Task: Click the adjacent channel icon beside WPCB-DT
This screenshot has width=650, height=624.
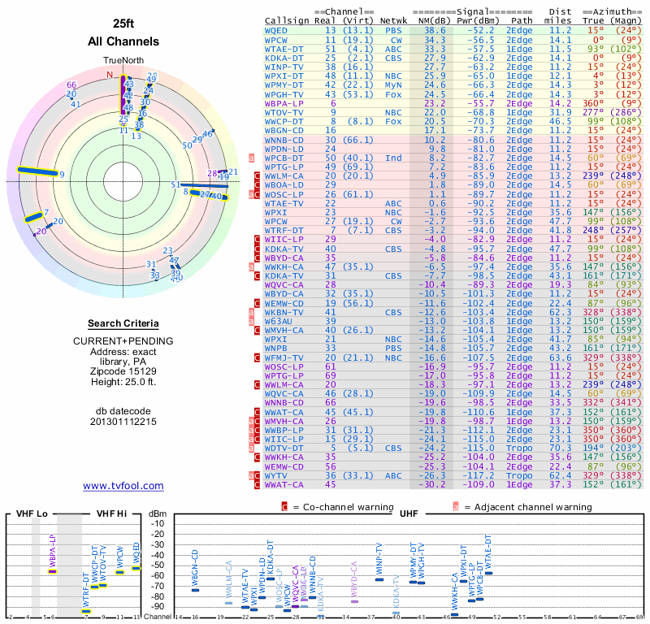Action: [x=251, y=158]
